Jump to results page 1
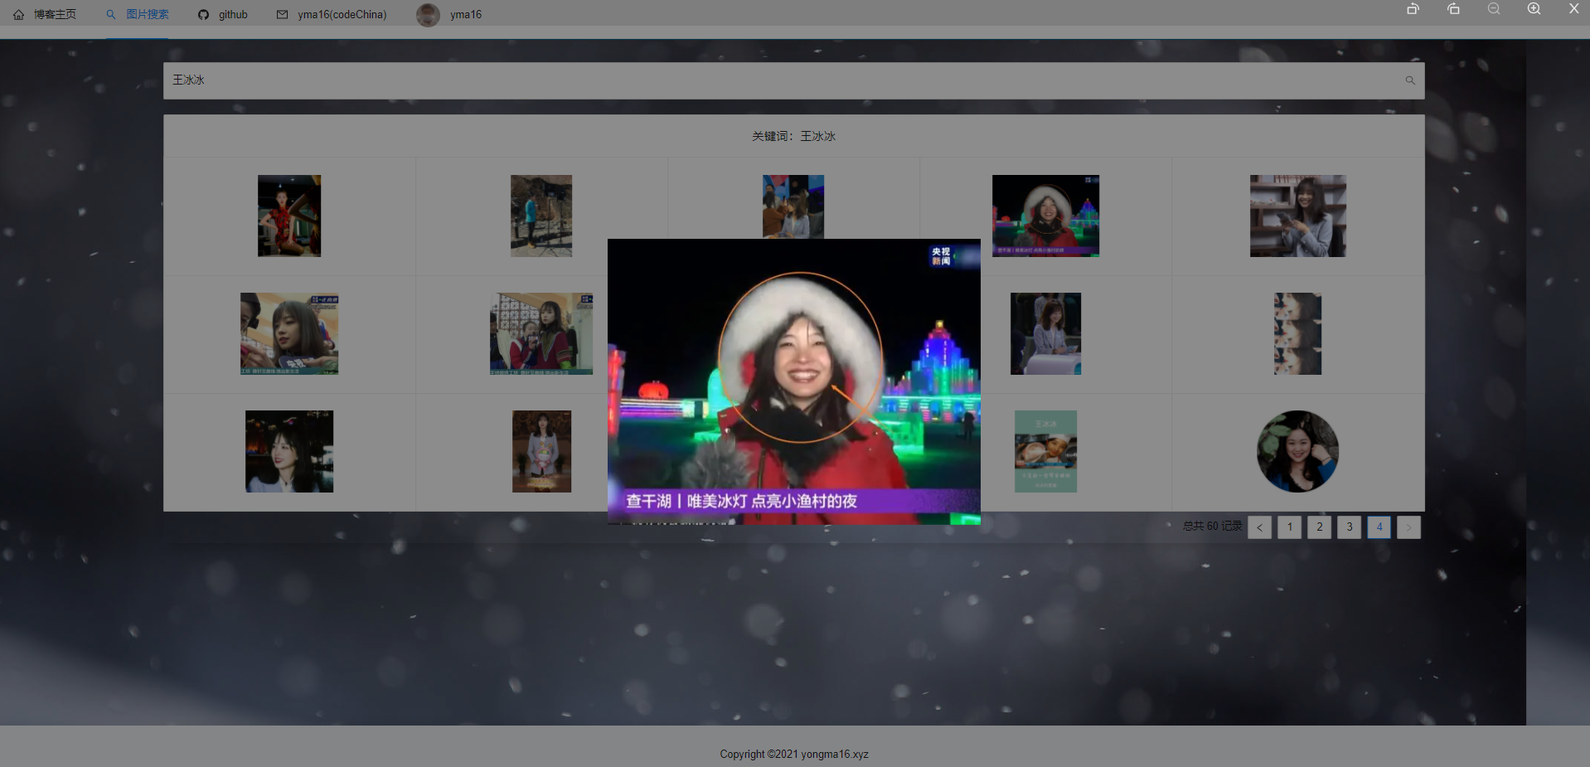 tap(1289, 527)
